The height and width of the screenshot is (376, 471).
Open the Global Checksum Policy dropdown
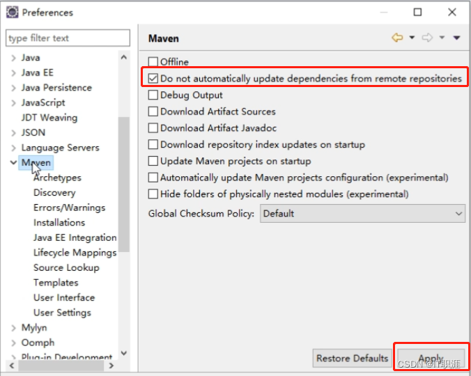362,213
